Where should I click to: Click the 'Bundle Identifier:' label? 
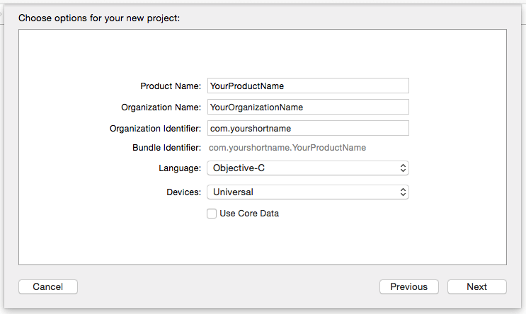tap(167, 148)
